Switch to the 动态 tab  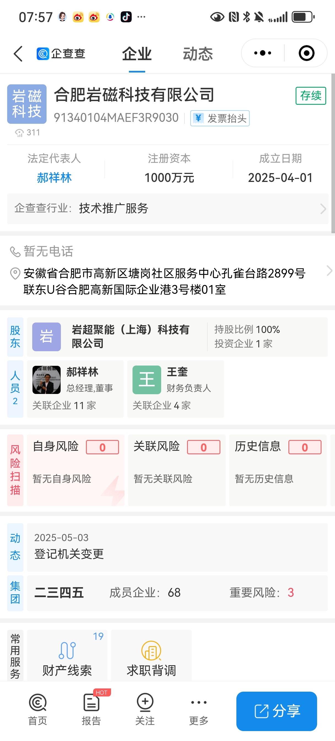[198, 54]
